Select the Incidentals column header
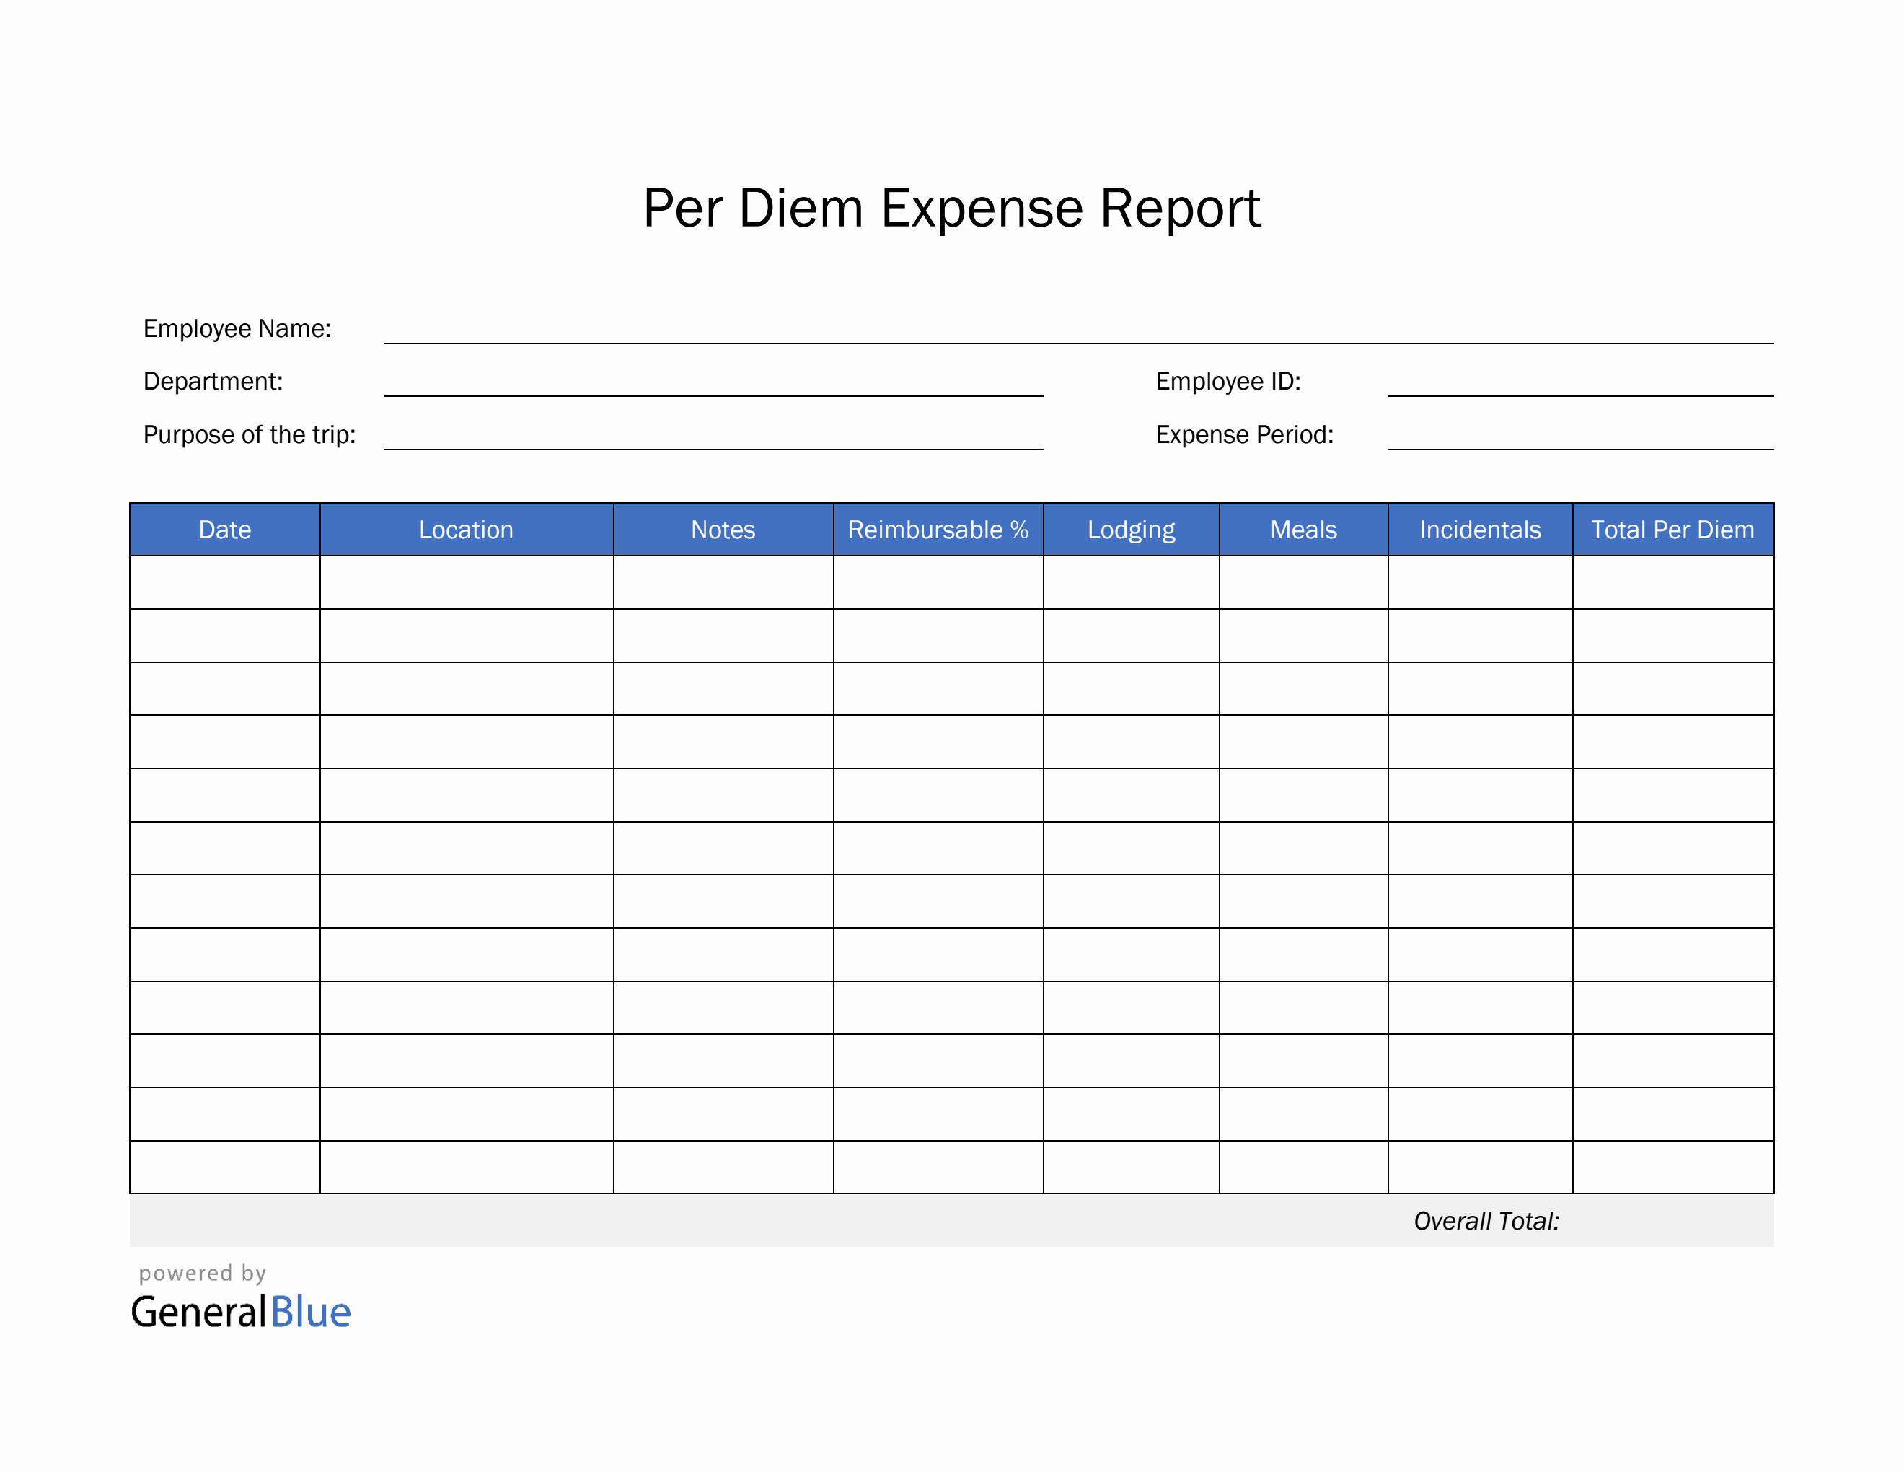 click(1478, 530)
